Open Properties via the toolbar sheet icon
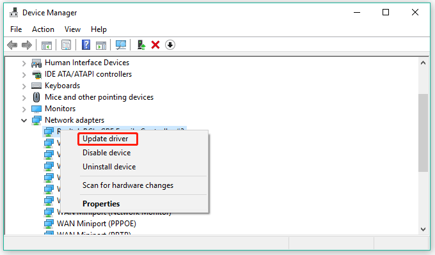 66,45
